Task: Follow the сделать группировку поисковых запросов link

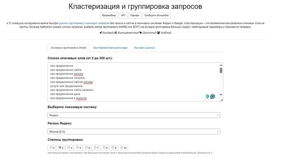Action: (84, 23)
